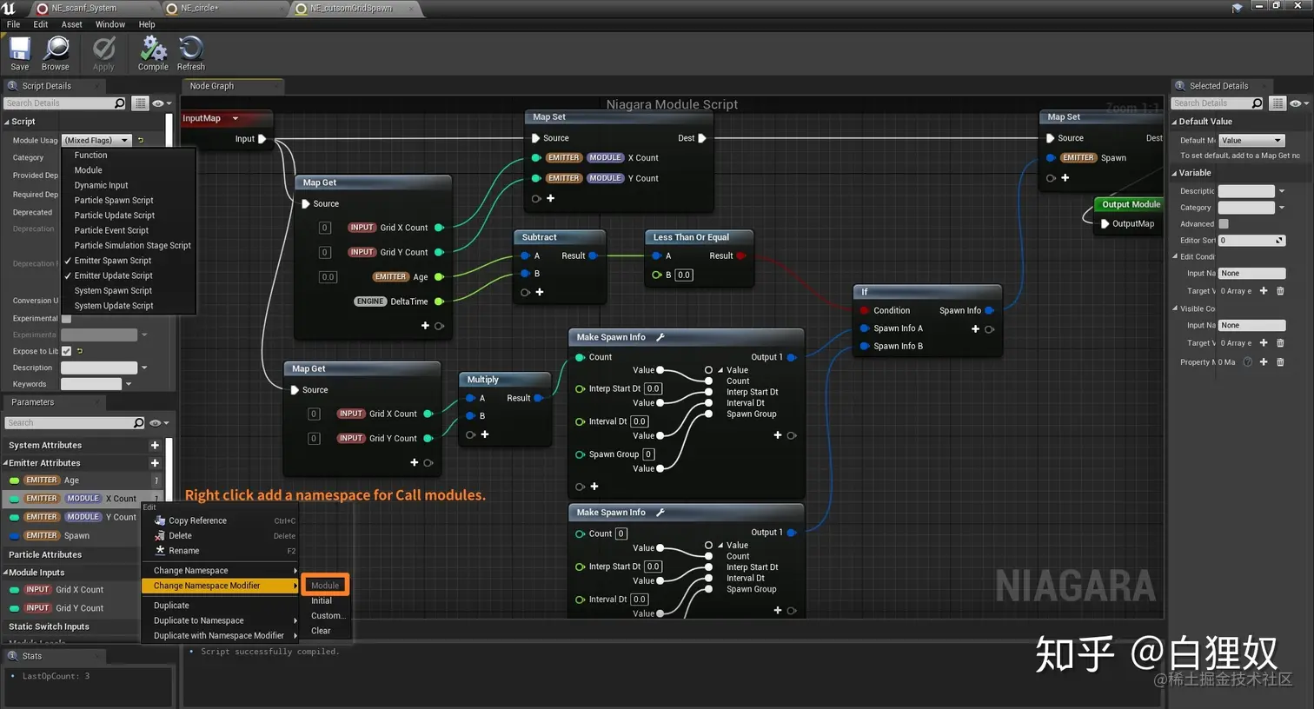
Task: Edit Less Than Or Equal B value
Action: 684,275
